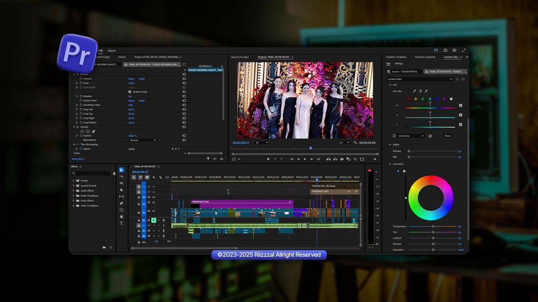The image size is (538, 302).
Task: Pick the red color swatch in Key
Action: (x=409, y=99)
